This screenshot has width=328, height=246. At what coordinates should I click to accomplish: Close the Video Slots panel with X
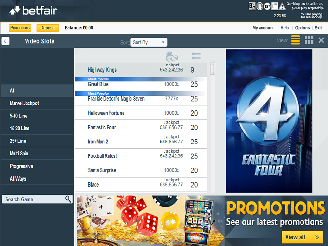click(321, 40)
